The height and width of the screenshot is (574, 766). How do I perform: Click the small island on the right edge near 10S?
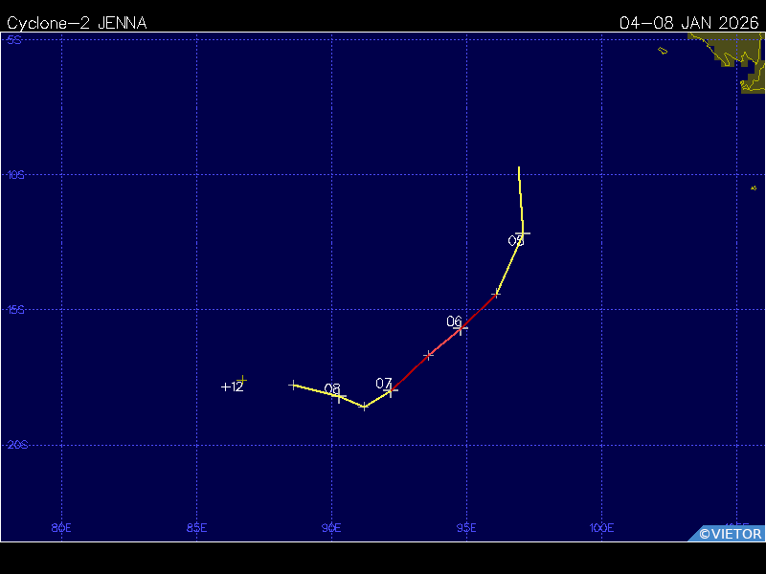[754, 188]
